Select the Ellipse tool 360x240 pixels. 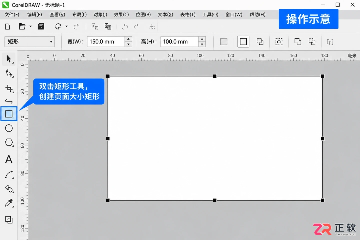[9, 128]
